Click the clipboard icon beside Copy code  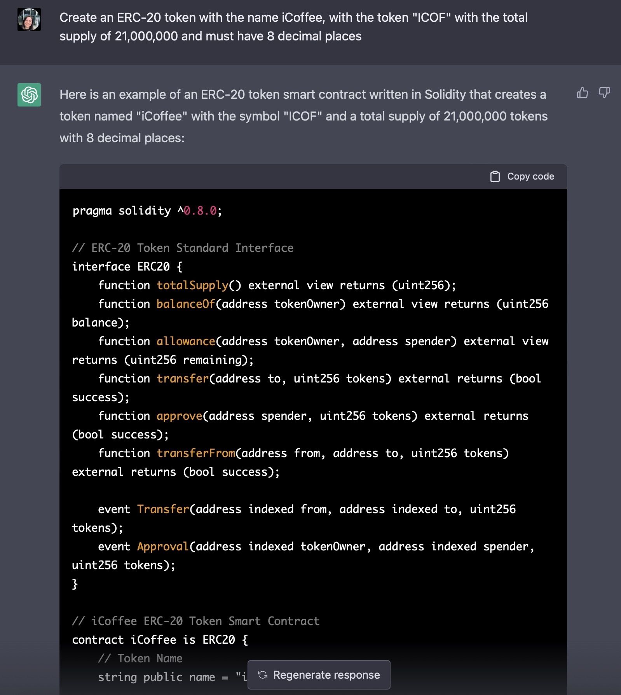tap(495, 176)
